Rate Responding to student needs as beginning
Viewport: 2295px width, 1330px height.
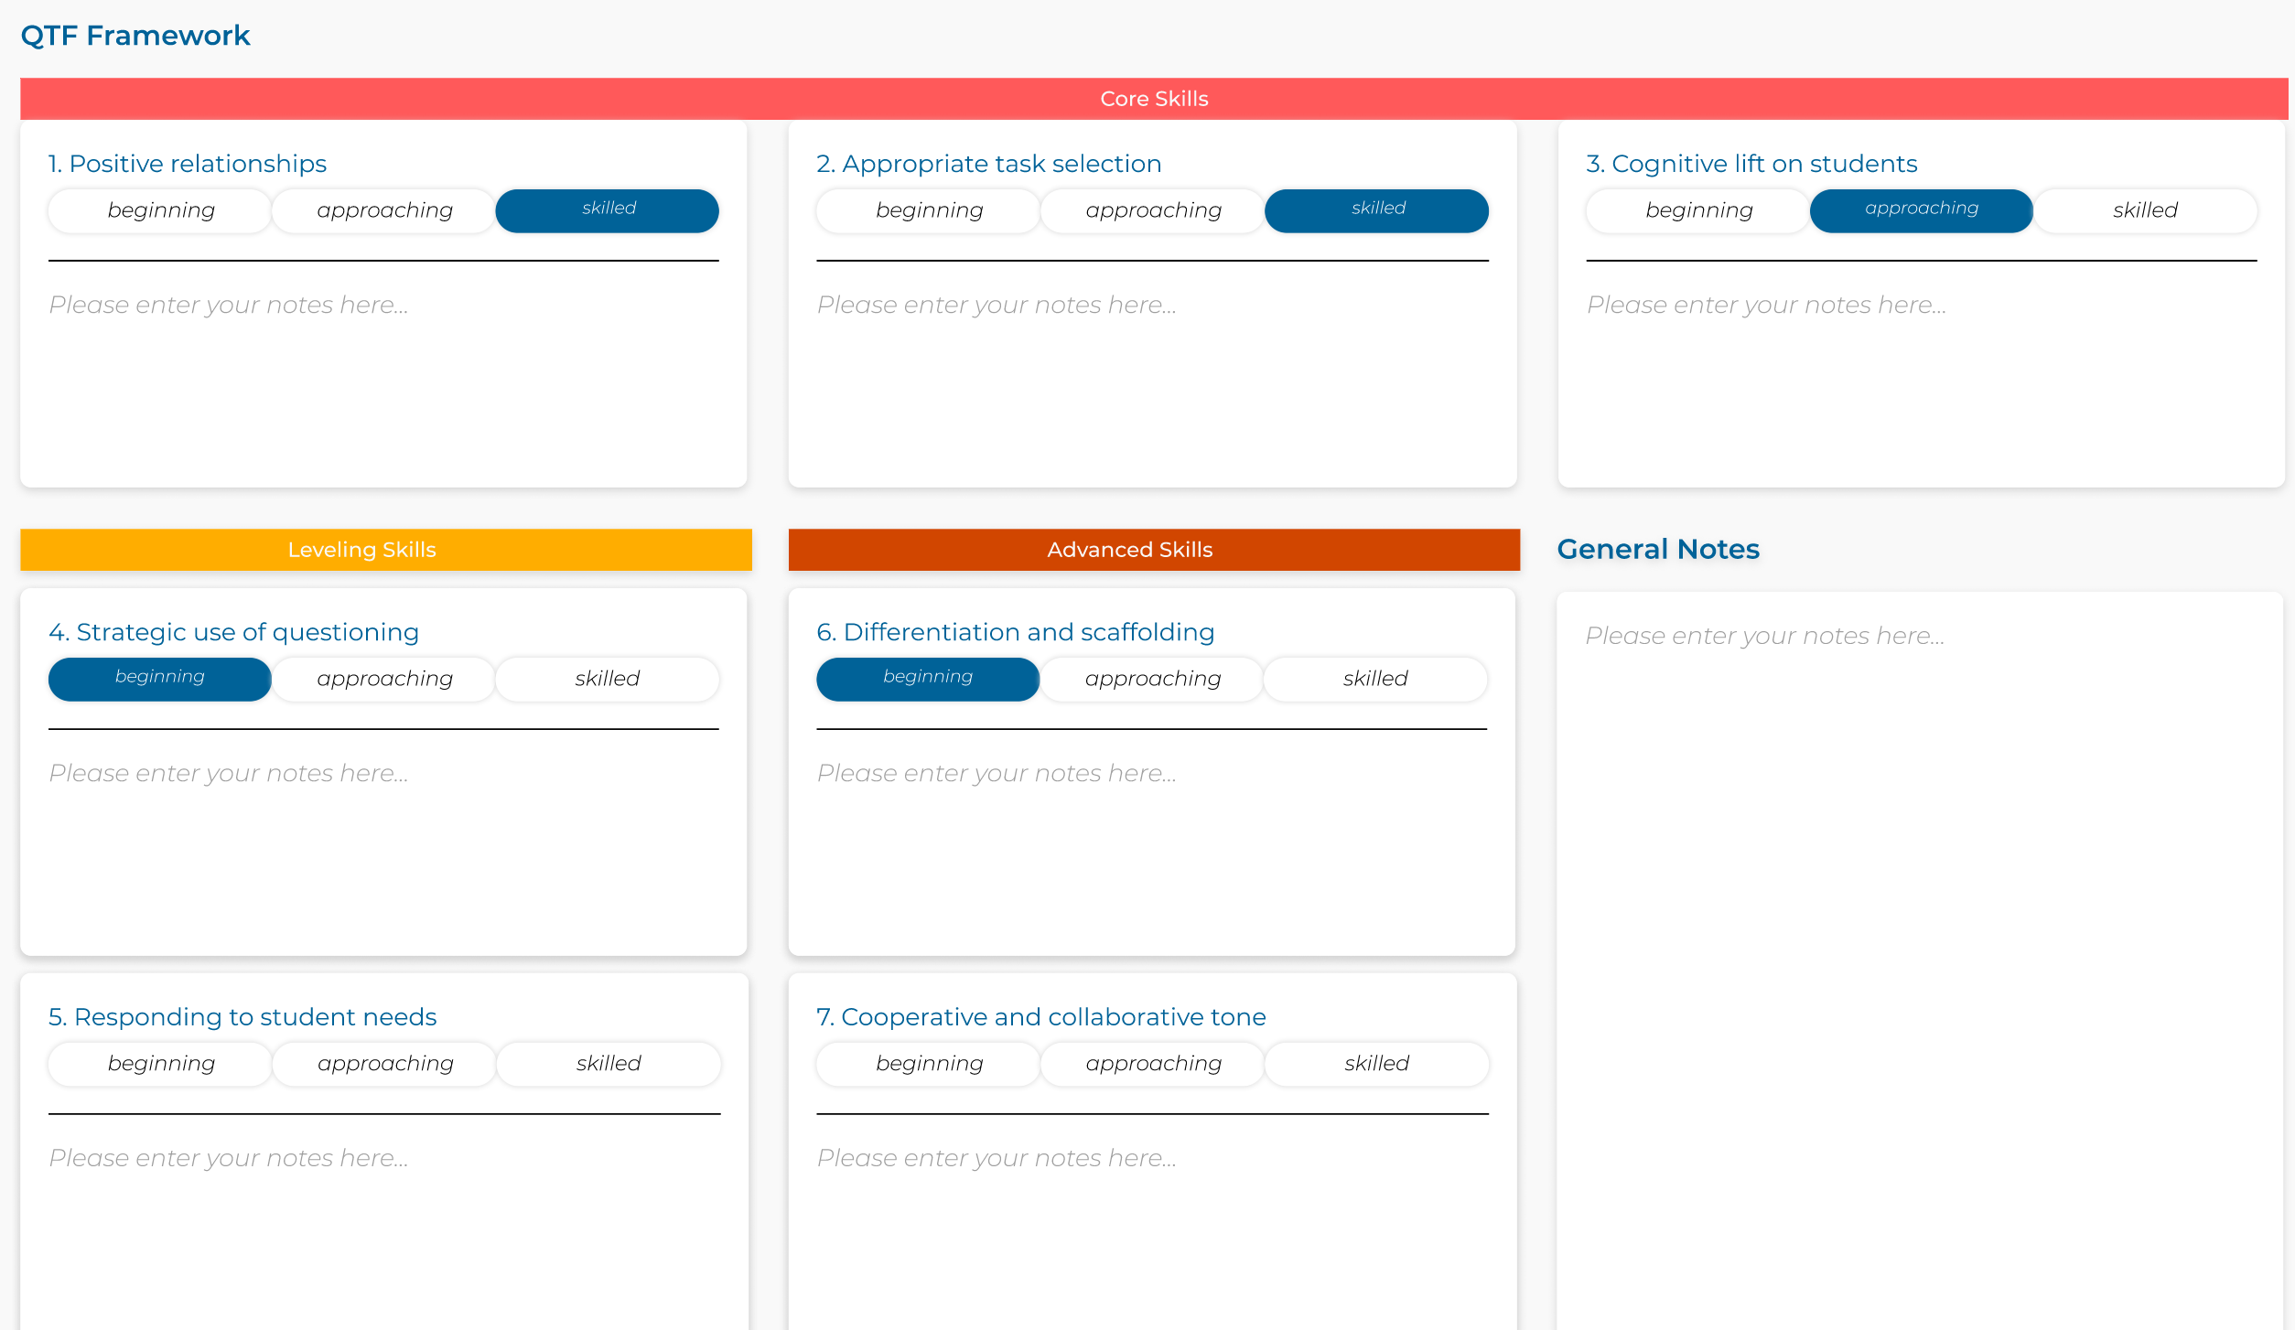160,1064
